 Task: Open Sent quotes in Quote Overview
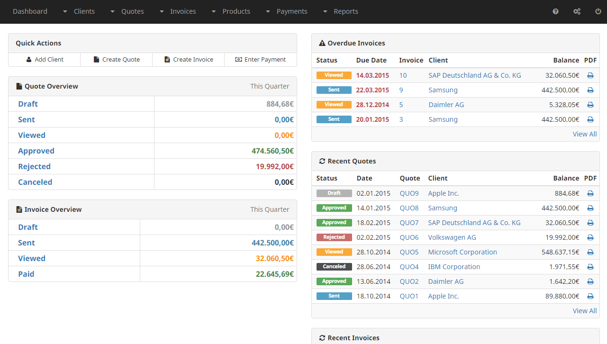[27, 120]
